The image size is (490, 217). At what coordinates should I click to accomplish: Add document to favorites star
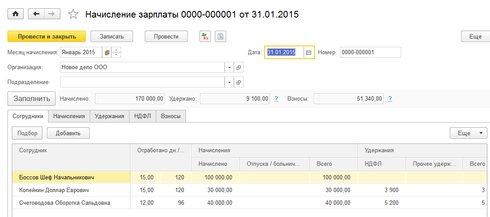tap(73, 14)
